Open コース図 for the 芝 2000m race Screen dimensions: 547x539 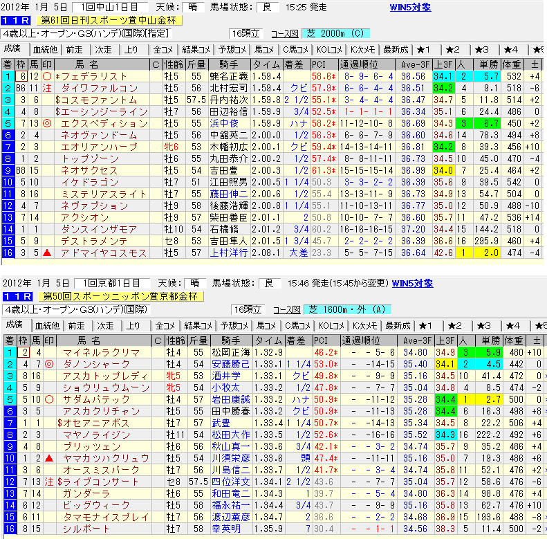pyautogui.click(x=285, y=34)
